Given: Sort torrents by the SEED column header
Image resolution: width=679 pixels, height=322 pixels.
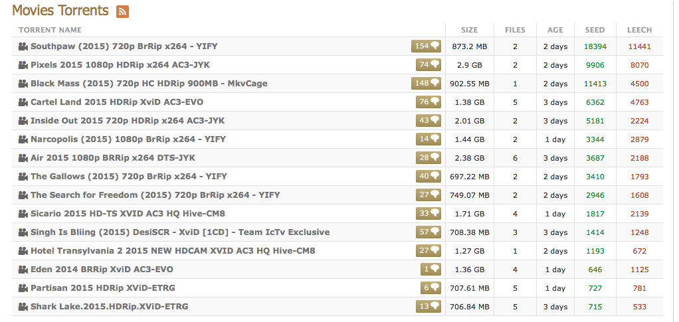Looking at the screenshot, I should [x=595, y=30].
